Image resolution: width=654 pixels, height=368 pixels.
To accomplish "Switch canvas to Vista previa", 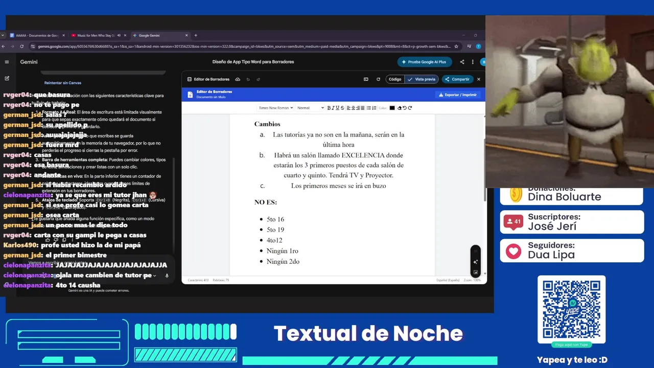I will pyautogui.click(x=422, y=79).
